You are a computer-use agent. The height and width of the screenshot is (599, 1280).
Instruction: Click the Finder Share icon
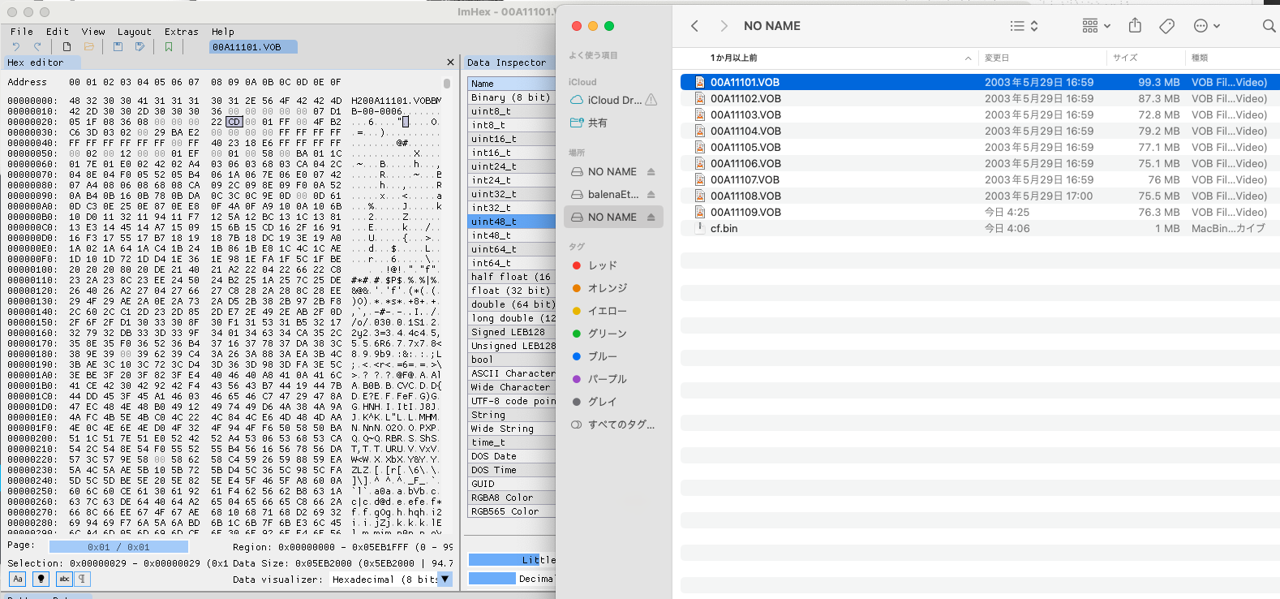[1135, 26]
